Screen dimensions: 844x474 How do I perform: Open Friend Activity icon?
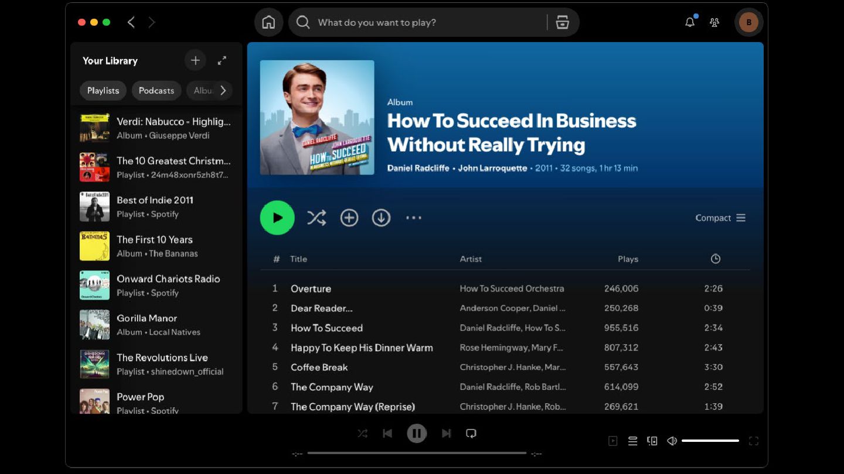(714, 23)
